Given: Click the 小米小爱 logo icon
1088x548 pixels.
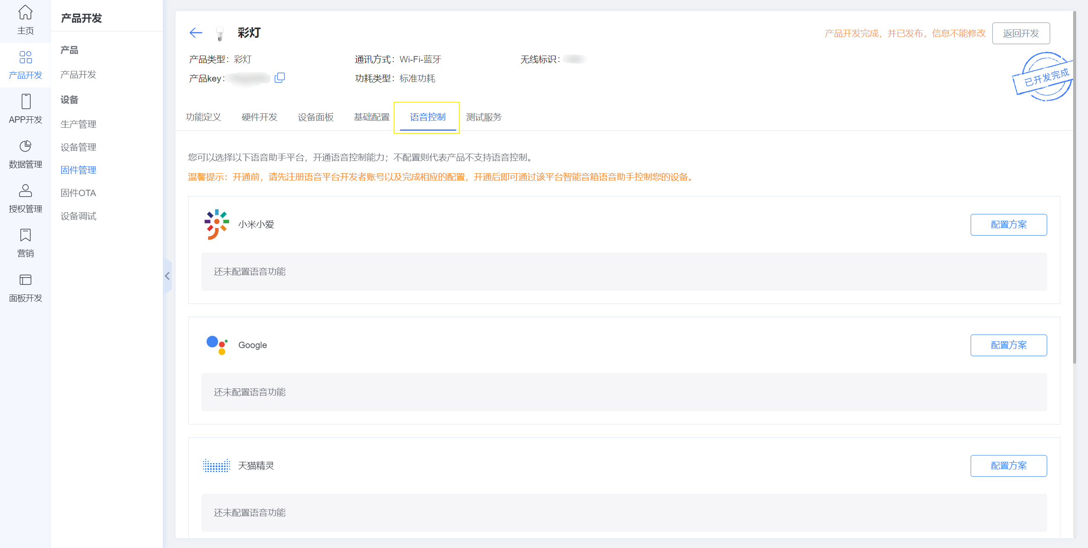Looking at the screenshot, I should click(216, 225).
